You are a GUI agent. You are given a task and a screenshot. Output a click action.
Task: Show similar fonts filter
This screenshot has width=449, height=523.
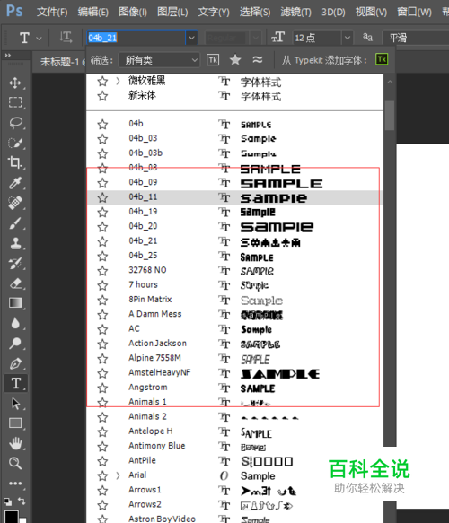258,60
